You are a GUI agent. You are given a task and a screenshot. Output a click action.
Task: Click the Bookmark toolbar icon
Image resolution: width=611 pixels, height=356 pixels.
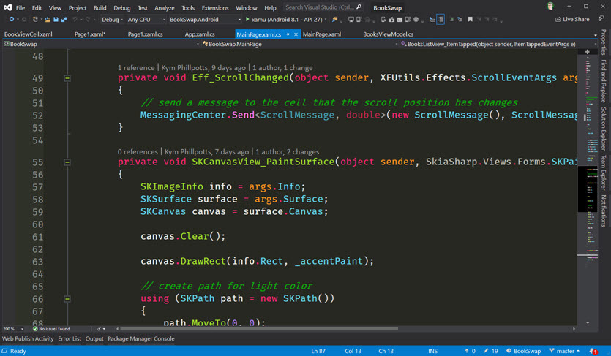pyautogui.click(x=471, y=20)
